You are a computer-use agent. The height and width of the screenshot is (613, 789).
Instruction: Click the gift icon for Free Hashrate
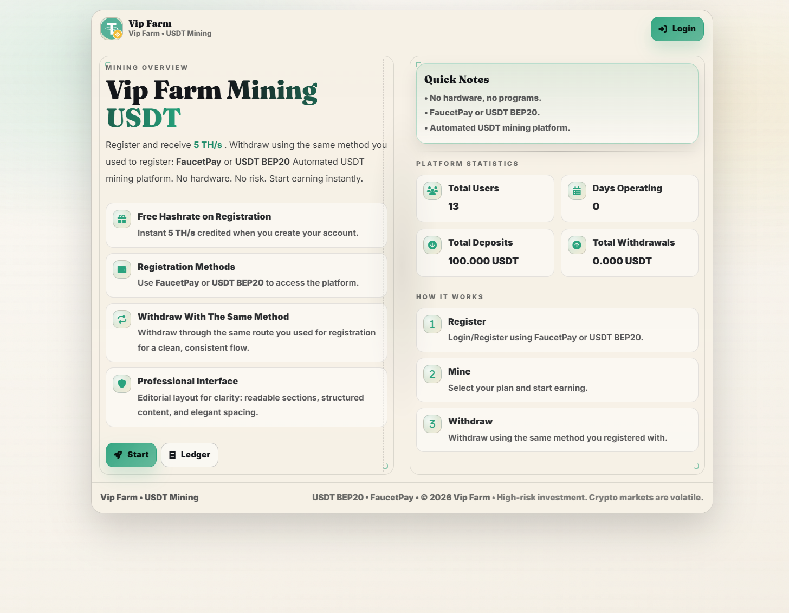(x=122, y=219)
